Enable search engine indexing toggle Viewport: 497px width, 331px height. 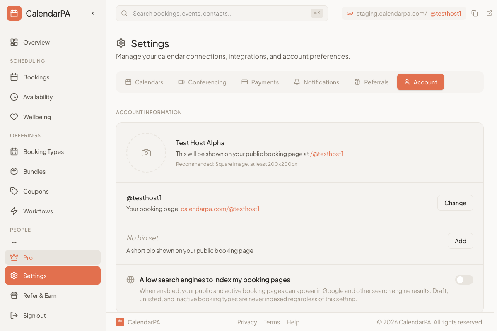pyautogui.click(x=464, y=280)
